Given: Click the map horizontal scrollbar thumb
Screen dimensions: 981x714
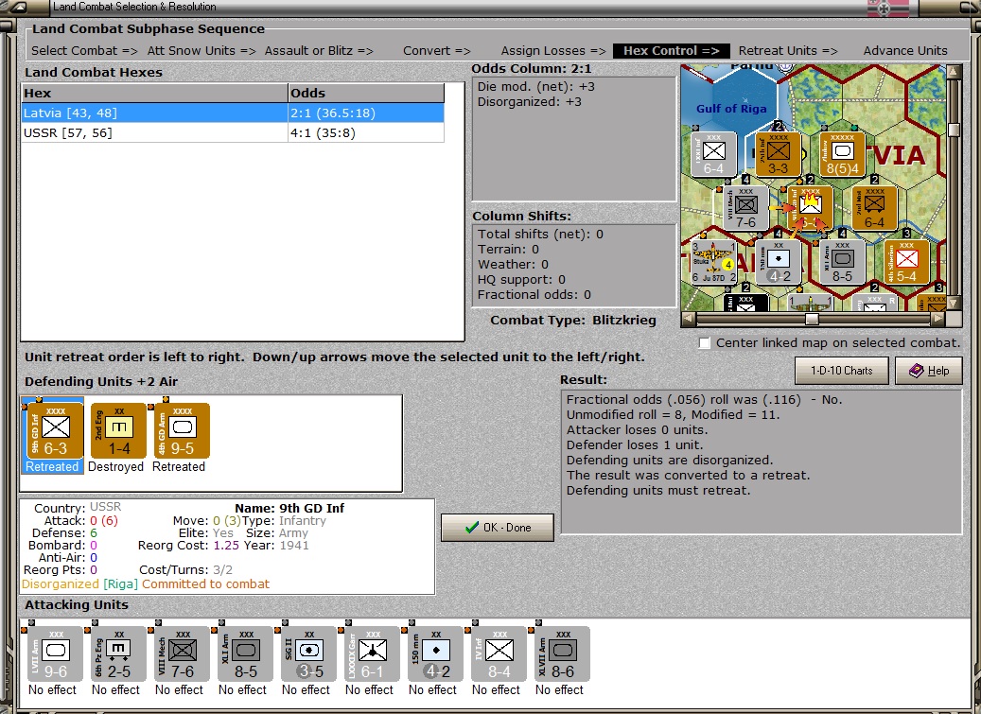Looking at the screenshot, I should click(x=812, y=320).
